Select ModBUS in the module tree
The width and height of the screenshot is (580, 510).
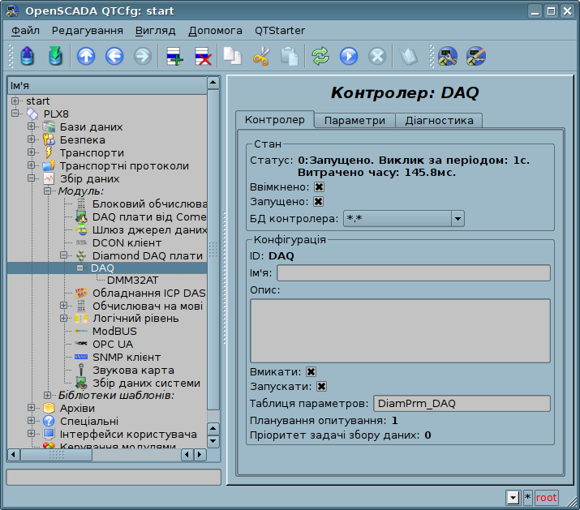[x=114, y=331]
